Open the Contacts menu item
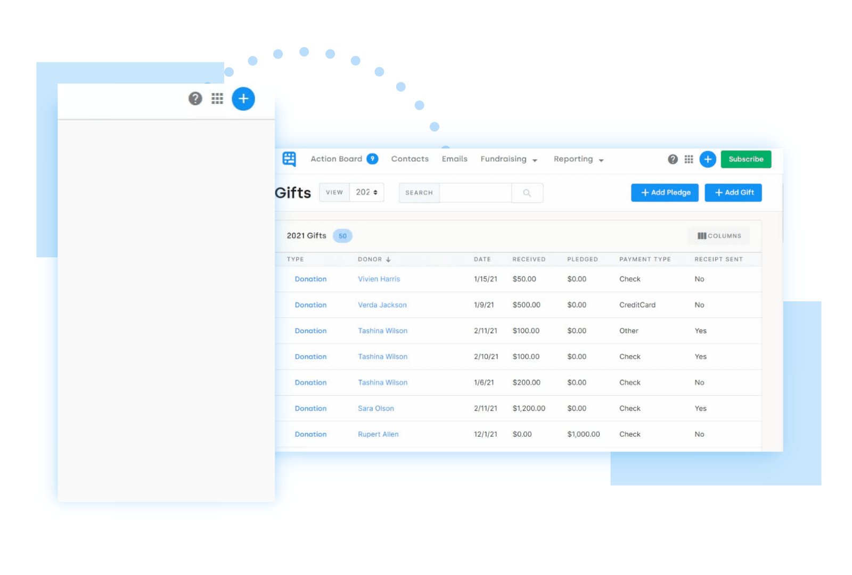This screenshot has height=575, width=852. pyautogui.click(x=409, y=159)
